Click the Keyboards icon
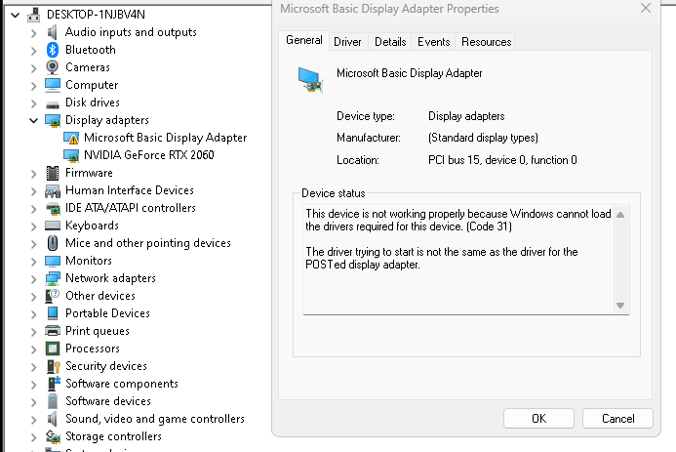Screen dimensions: 676x452 53,226
